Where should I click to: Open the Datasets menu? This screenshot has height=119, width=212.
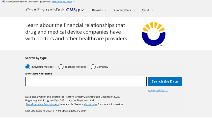click(x=97, y=10)
